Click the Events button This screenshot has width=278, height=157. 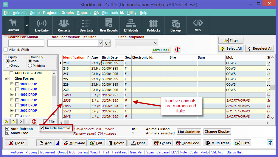[x=162, y=143]
